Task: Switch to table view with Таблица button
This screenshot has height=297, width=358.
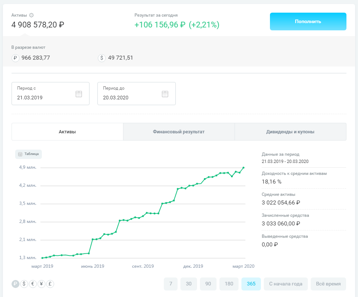Action: point(29,154)
